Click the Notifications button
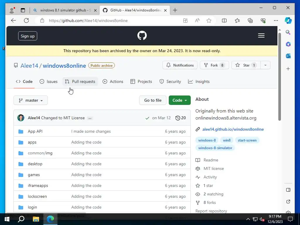The width and height of the screenshot is (300, 225). (180, 65)
